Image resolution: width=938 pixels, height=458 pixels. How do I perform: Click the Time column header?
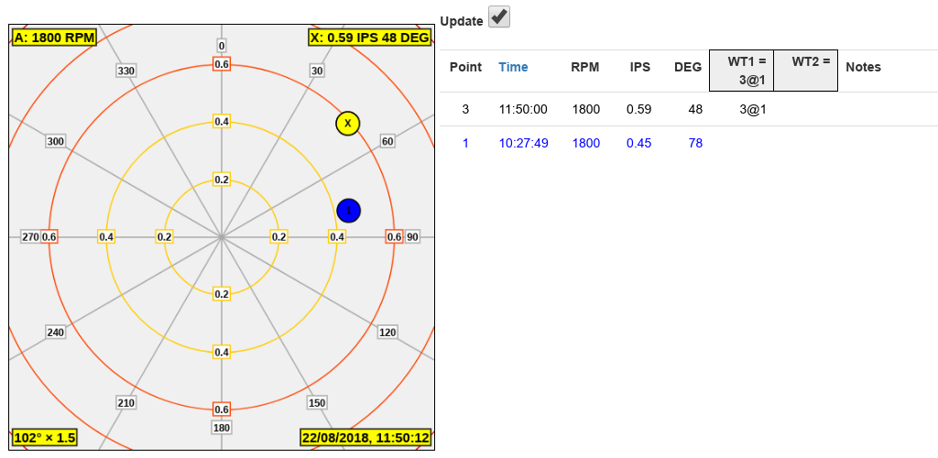pyautogui.click(x=513, y=67)
